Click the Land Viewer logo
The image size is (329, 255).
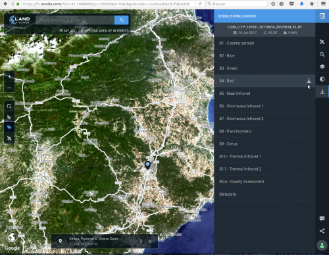[x=20, y=20]
